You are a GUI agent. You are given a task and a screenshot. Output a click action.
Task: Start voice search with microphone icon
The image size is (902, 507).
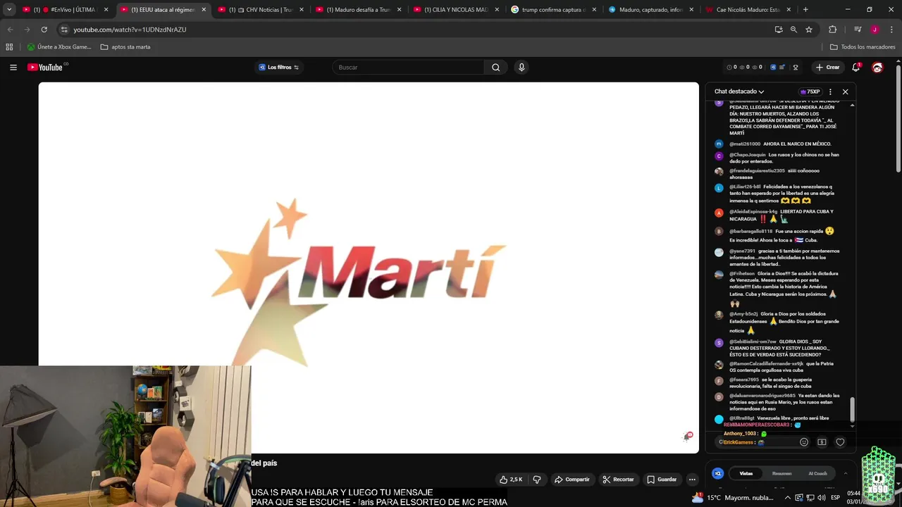(x=521, y=68)
